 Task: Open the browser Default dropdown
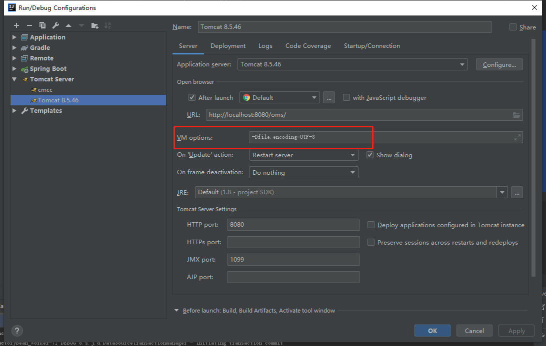pyautogui.click(x=279, y=98)
